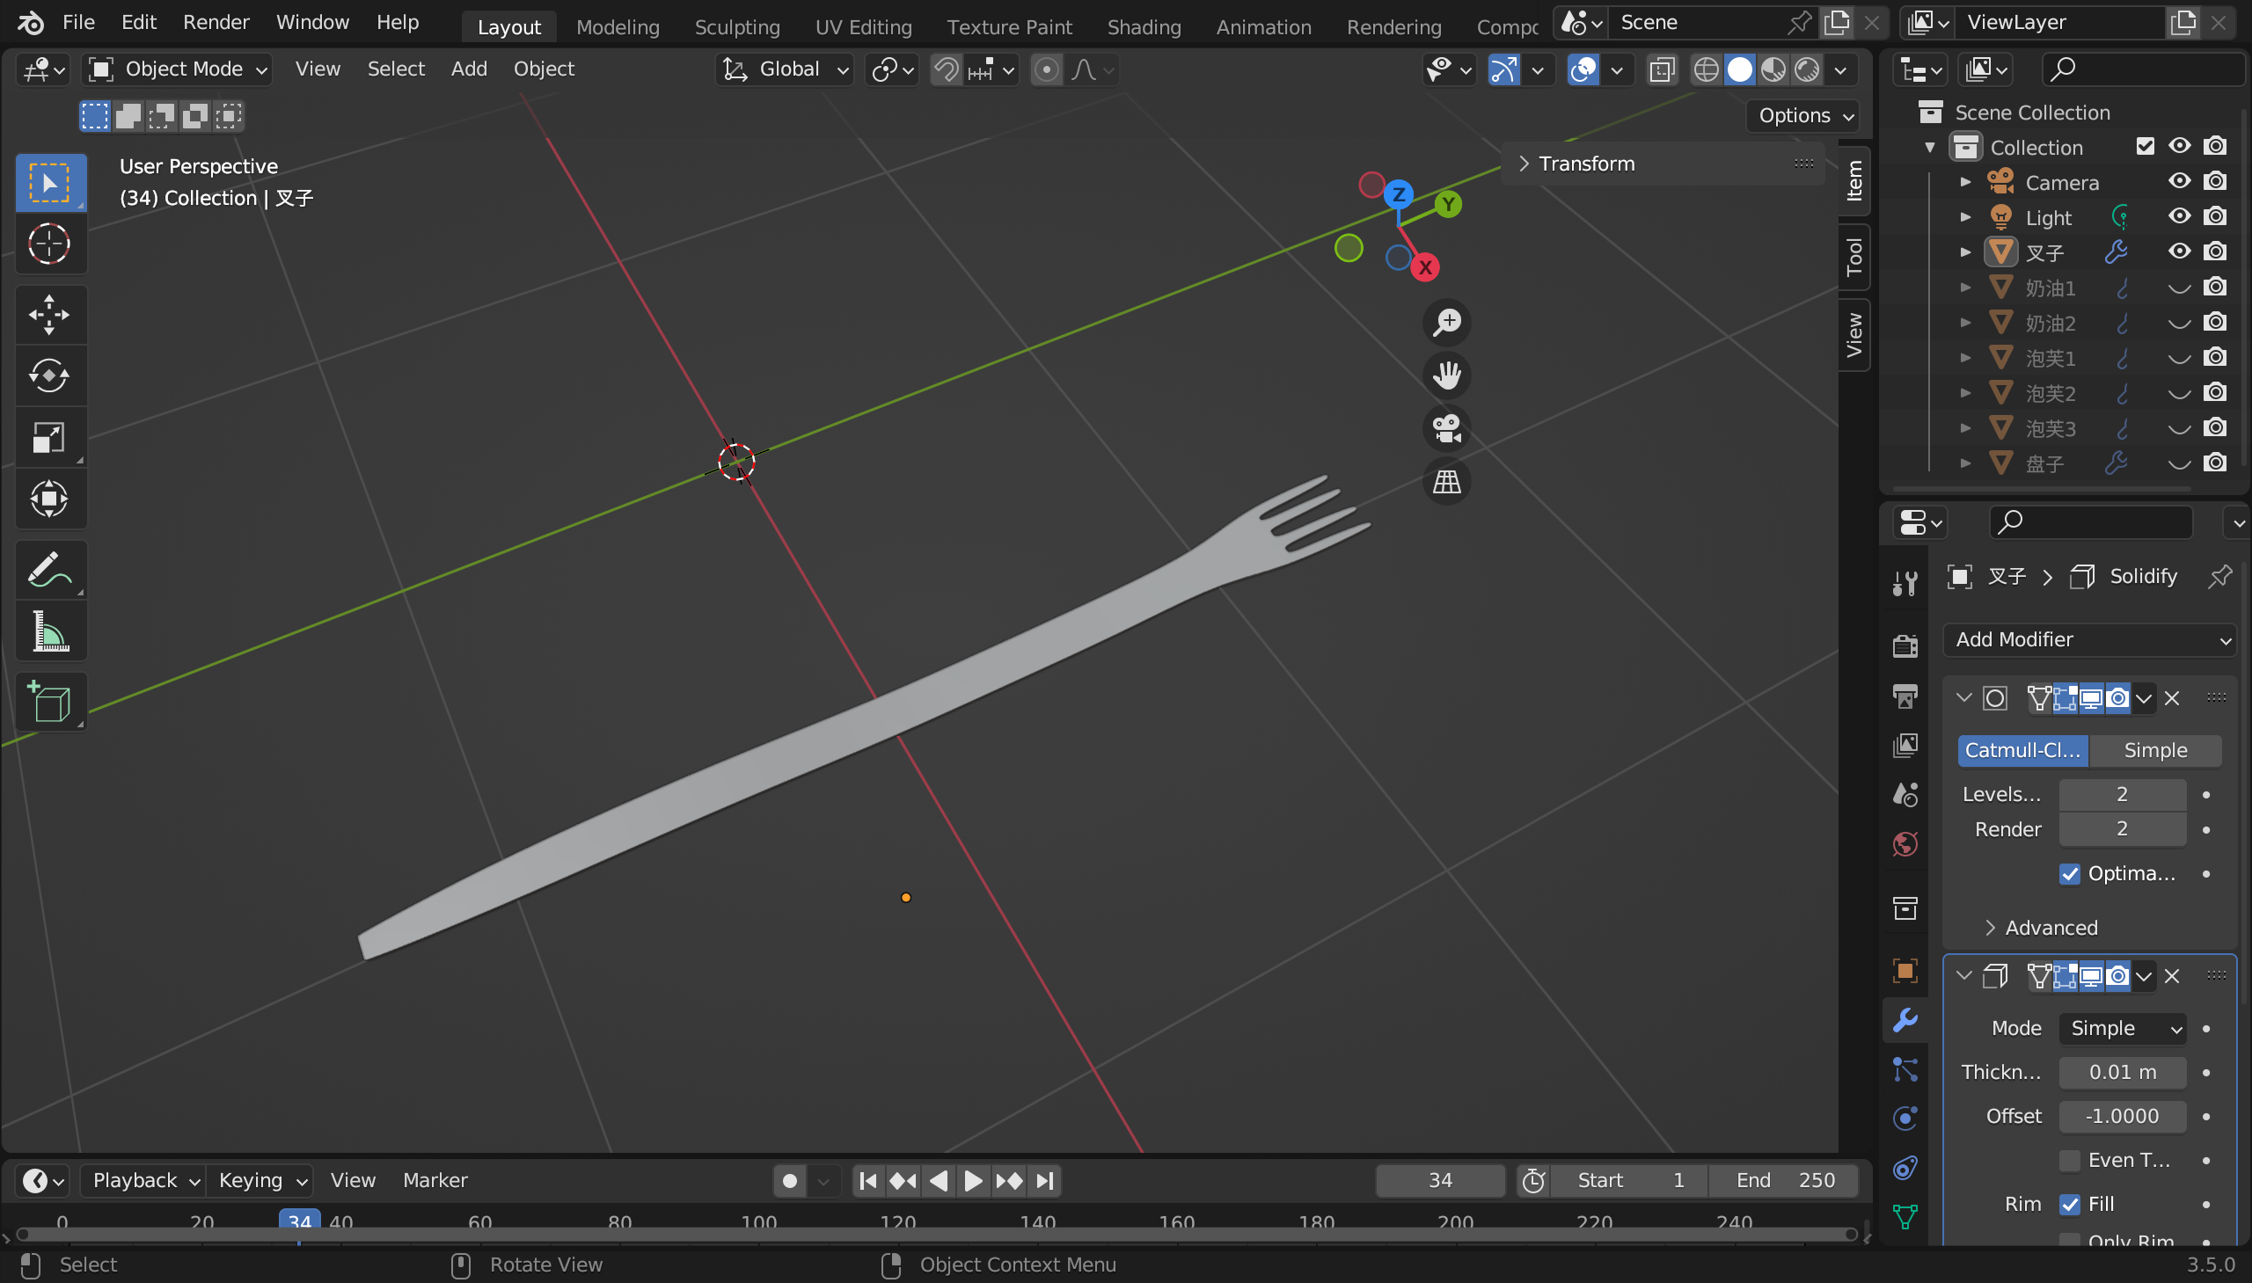Show the 奶油1 object in viewport
The height and width of the screenshot is (1283, 2252).
[x=2179, y=288]
